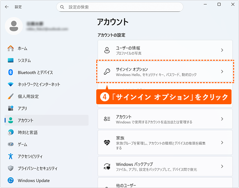239x188 pixels.
Task: Click the プライバシーとセキュリティ shield icon
Action: click(11, 168)
